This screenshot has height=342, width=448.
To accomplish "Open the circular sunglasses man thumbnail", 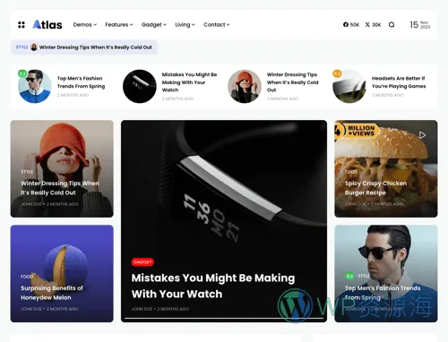I will [x=35, y=86].
